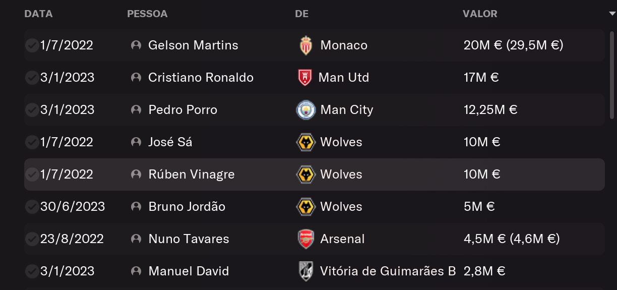This screenshot has height=290, width=617.
Task: Sort by the PESSOA column header
Action: coord(147,14)
